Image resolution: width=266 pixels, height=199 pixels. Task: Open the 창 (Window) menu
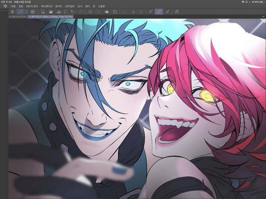click(x=94, y=6)
